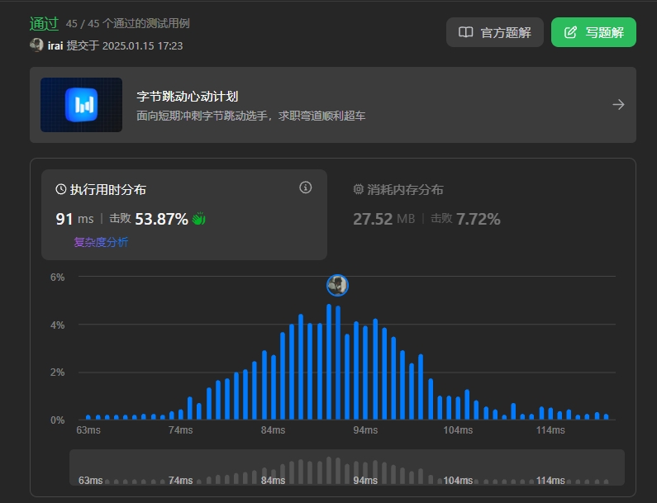Click the 2% y-axis label

tap(57, 373)
